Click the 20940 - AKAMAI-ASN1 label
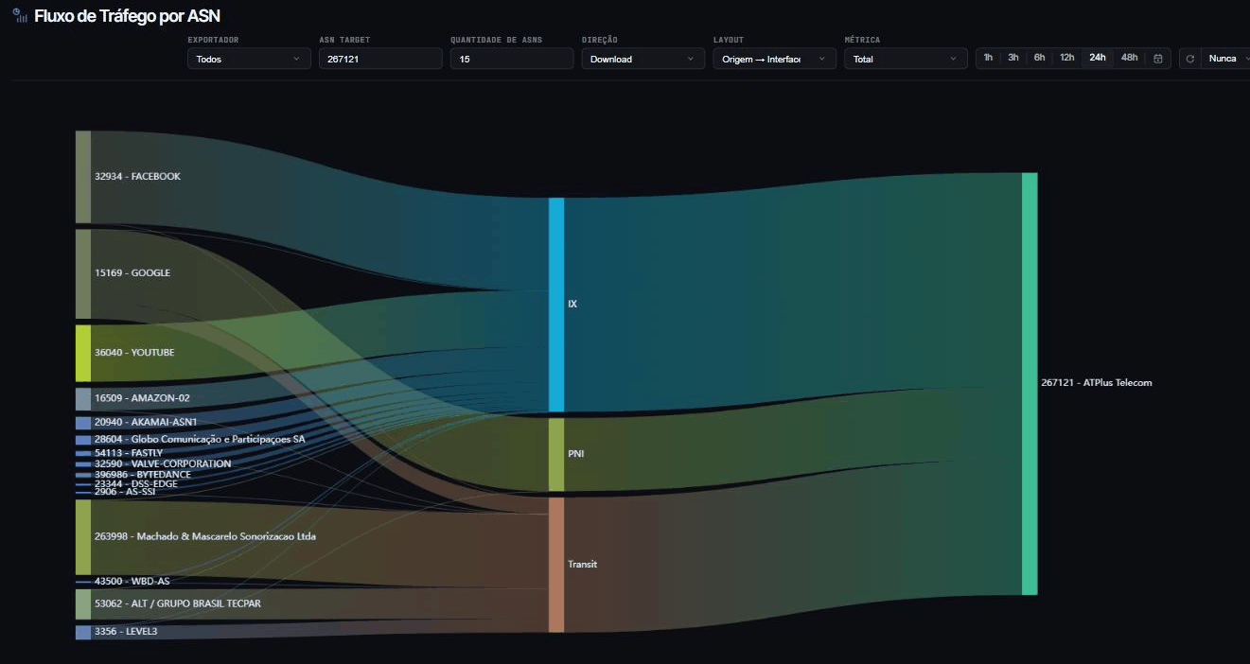 (146, 422)
